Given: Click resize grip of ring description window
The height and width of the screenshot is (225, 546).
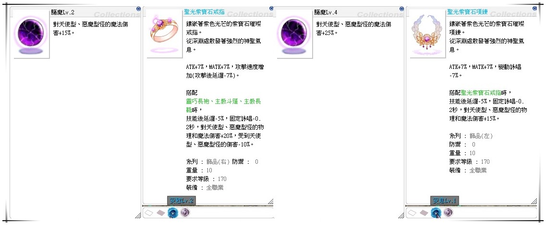Looking at the screenshot, I should (x=270, y=201).
